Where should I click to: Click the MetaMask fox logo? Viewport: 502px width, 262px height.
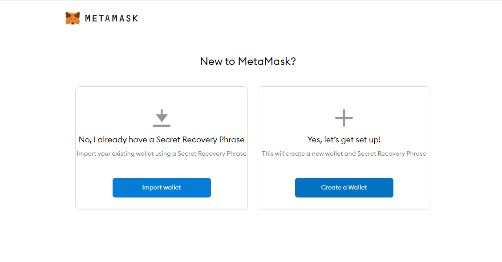tap(73, 18)
